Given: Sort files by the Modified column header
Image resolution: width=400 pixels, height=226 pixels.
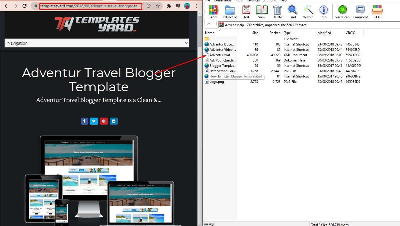Looking at the screenshot, I should click(x=324, y=33).
